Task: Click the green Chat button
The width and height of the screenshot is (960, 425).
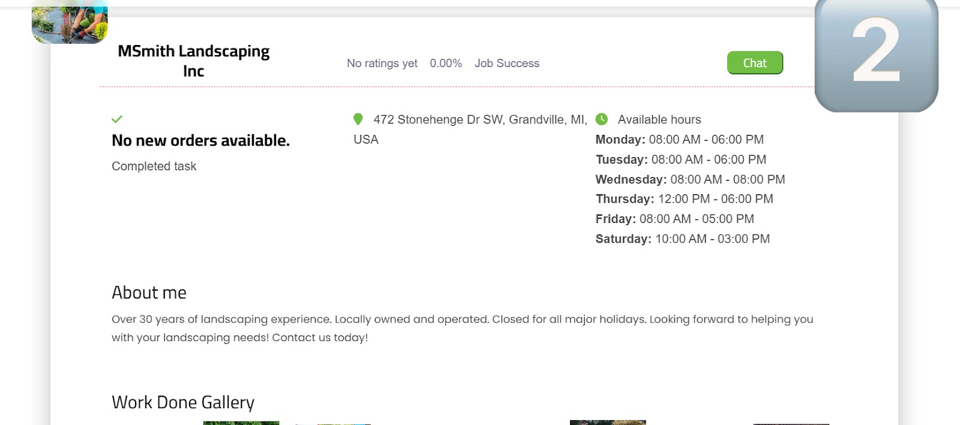Action: [x=755, y=63]
